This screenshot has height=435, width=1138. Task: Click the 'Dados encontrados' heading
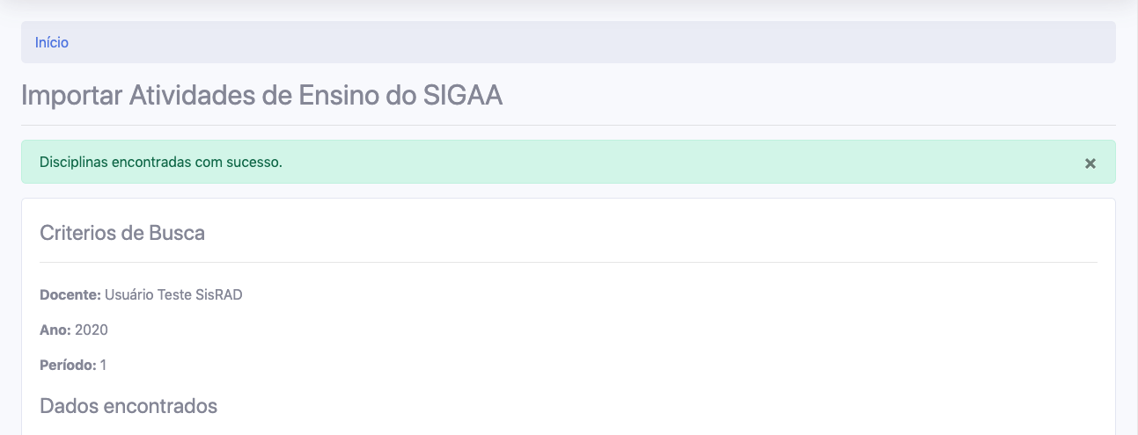(128, 406)
